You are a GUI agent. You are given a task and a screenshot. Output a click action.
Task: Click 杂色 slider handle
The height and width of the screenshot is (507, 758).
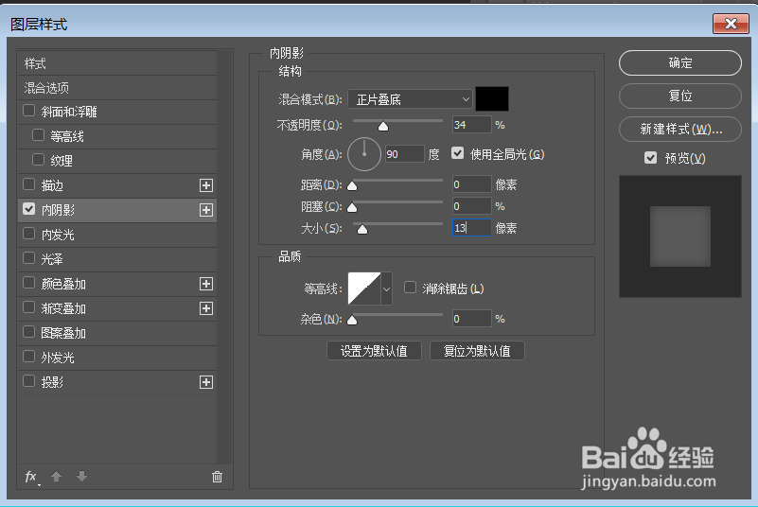click(x=352, y=321)
